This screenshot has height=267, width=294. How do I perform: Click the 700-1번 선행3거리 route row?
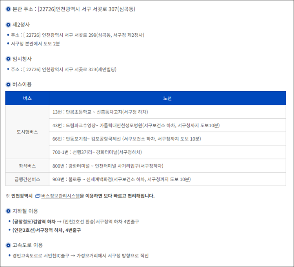[167, 152]
